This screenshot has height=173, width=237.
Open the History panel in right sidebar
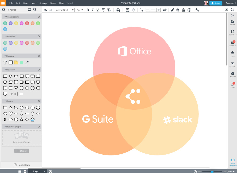click(x=233, y=75)
